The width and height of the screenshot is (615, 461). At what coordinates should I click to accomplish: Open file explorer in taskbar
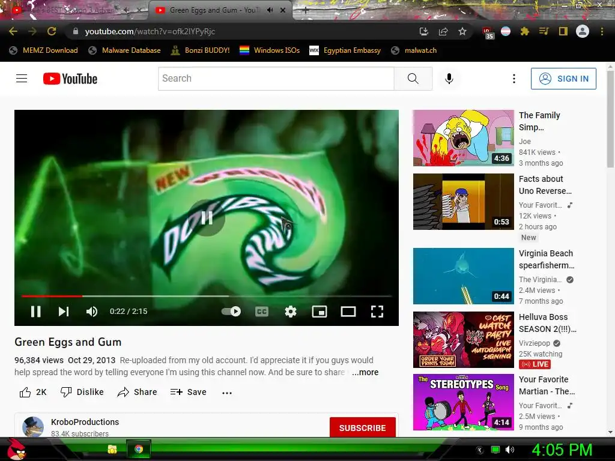coord(112,449)
